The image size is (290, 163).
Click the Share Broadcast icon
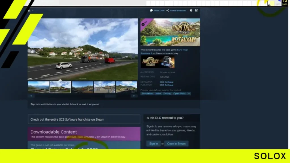(168, 10)
